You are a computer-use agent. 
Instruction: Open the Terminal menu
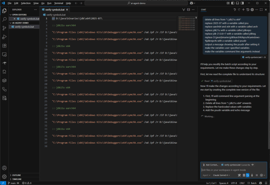[x=59, y=3]
